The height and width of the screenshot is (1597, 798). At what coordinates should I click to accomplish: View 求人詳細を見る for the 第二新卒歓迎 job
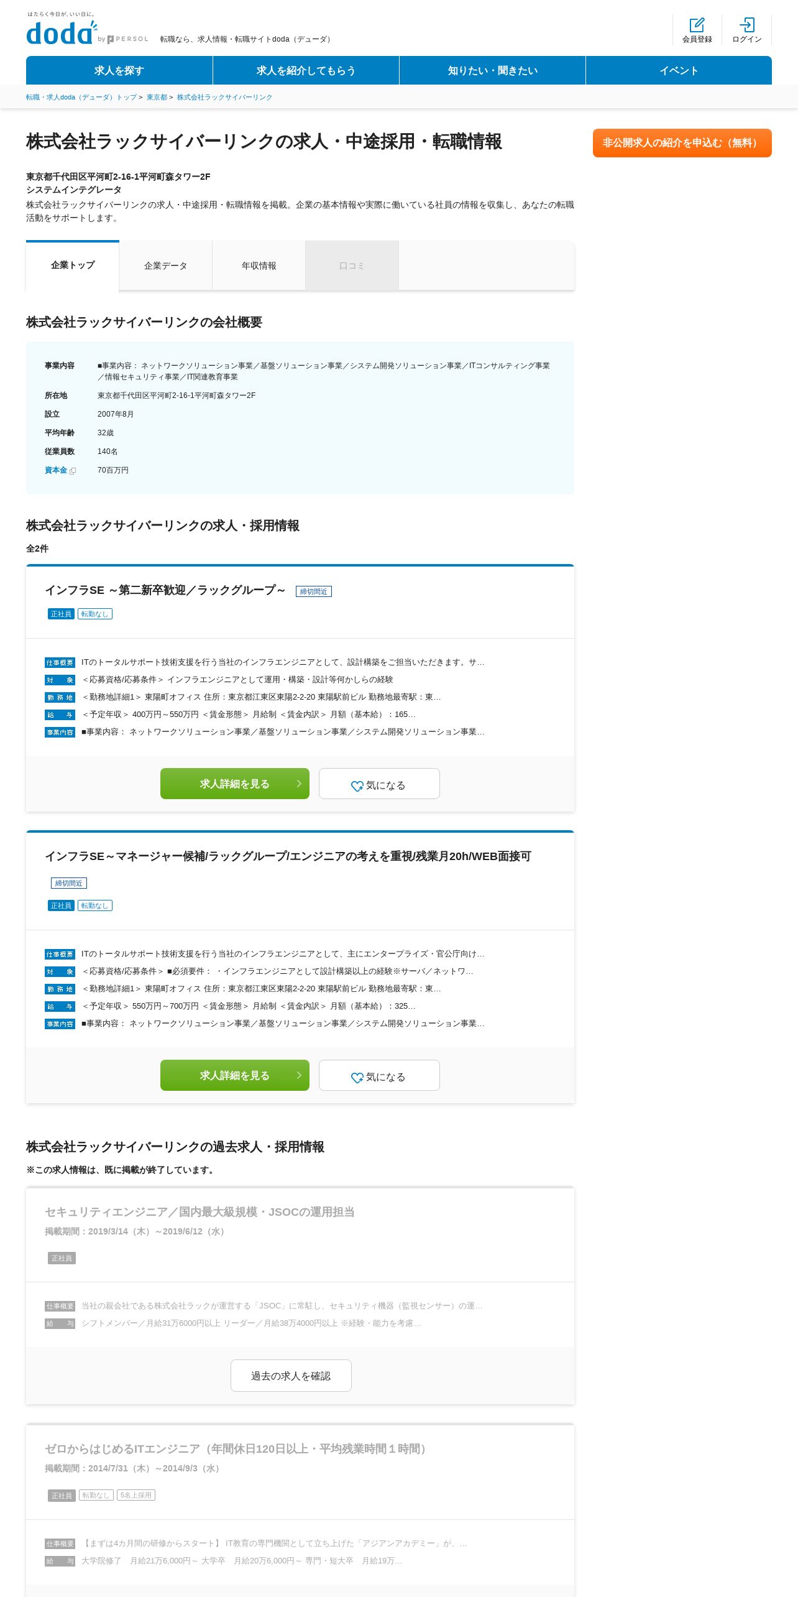point(235,784)
